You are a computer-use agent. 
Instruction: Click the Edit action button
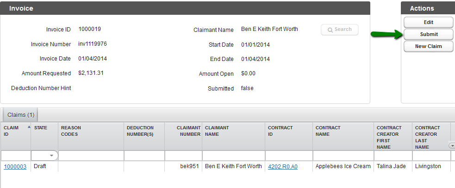[x=428, y=22]
